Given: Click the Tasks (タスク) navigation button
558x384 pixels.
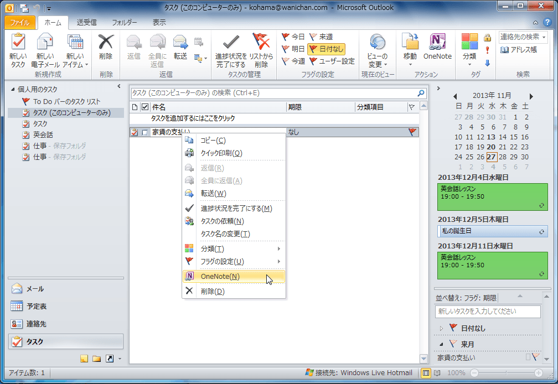Looking at the screenshot, I should pos(66,342).
